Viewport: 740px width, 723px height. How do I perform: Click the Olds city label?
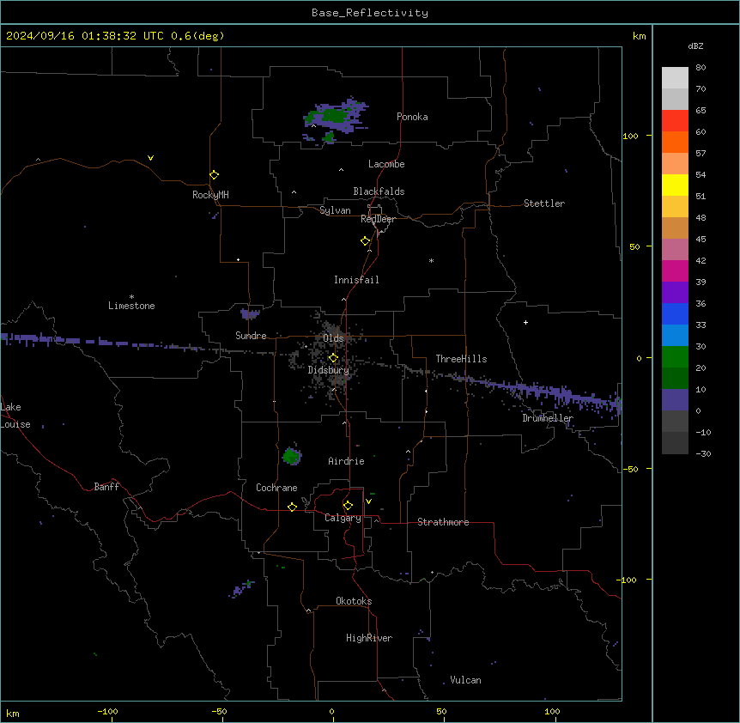coord(333,338)
